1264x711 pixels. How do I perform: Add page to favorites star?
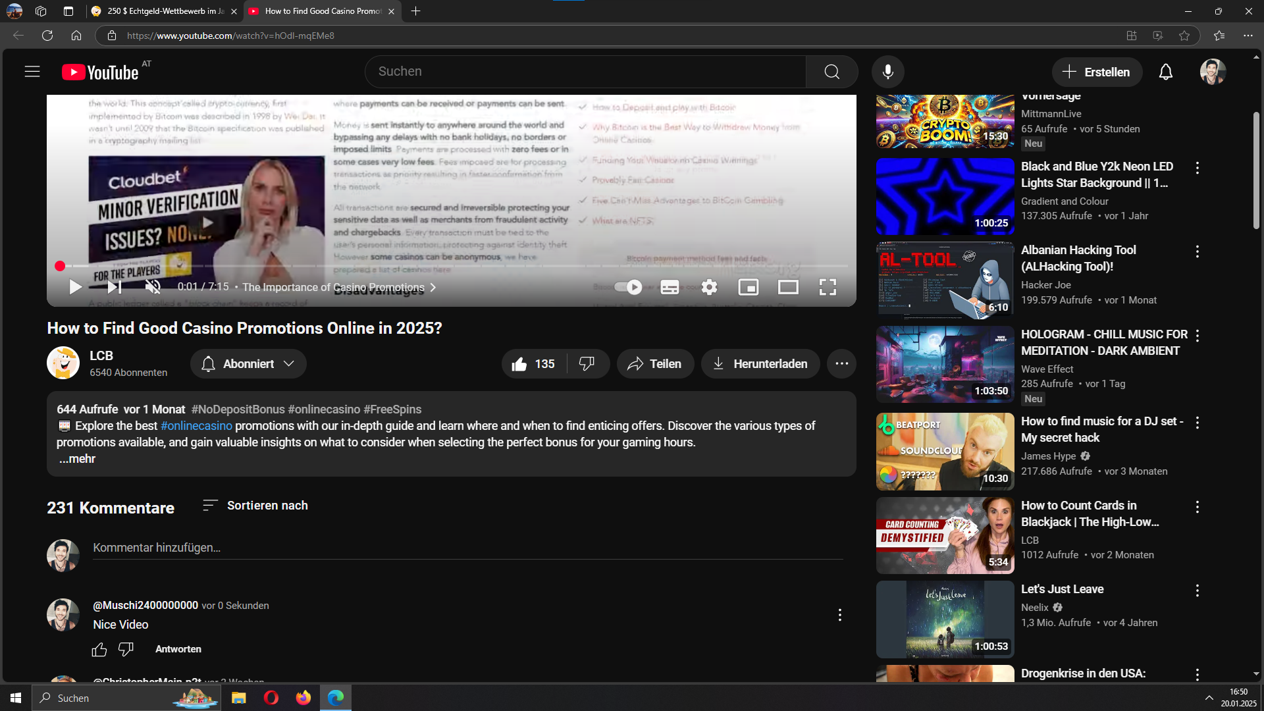click(1184, 36)
